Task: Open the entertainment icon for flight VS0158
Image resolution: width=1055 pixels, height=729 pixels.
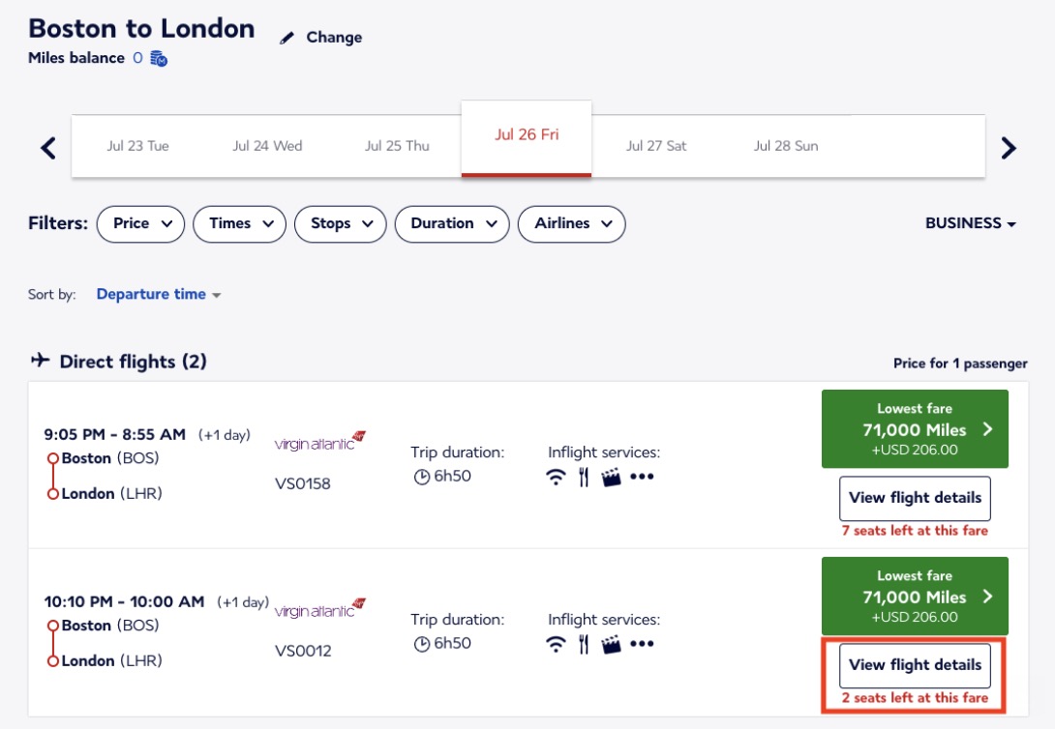Action: coord(611,478)
